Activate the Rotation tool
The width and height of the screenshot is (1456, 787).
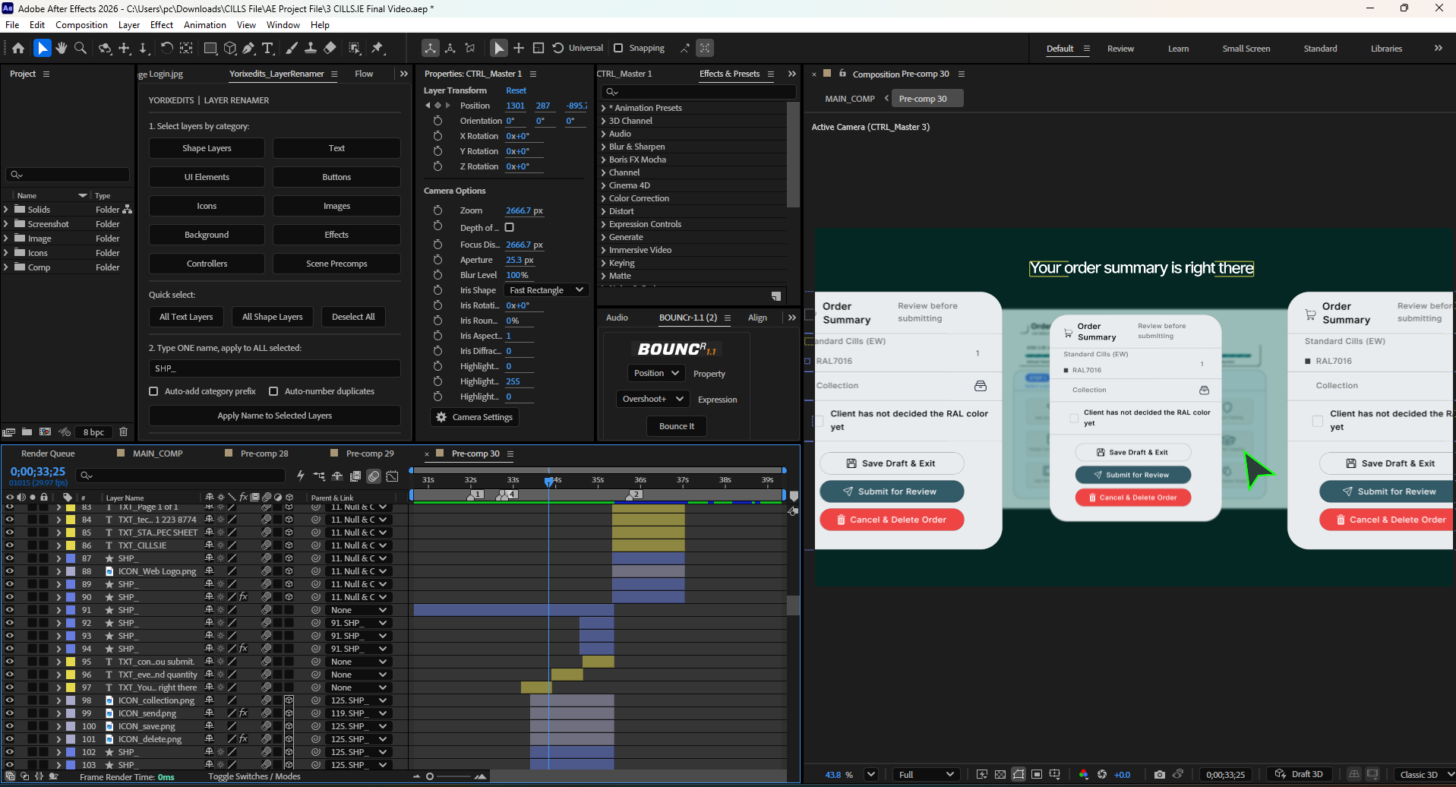click(x=167, y=48)
